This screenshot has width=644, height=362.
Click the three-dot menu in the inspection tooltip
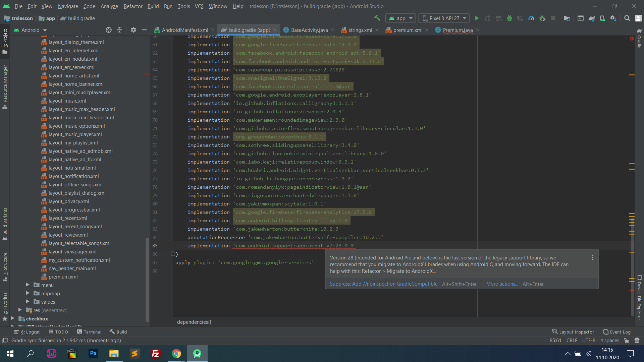coord(592,257)
